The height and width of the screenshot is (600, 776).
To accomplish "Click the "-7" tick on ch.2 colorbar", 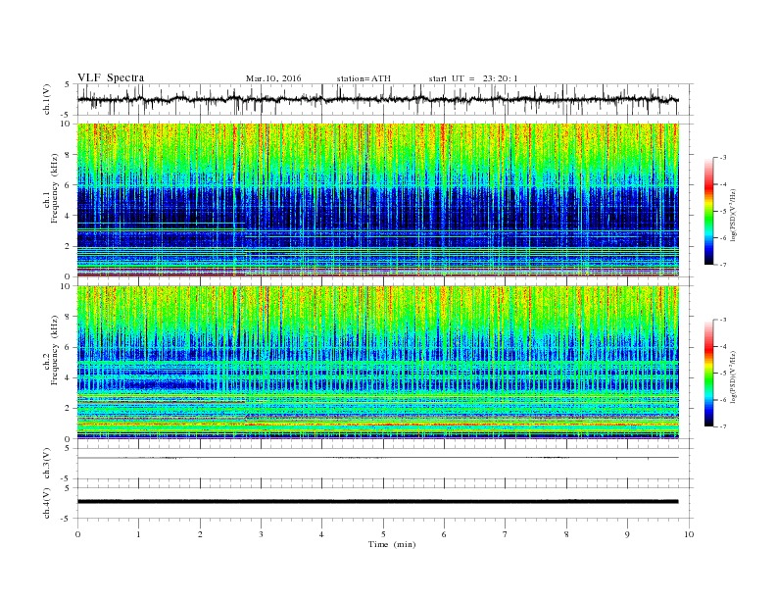I will click(x=722, y=426).
